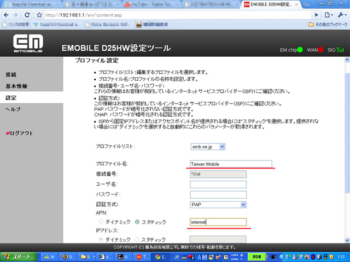Select APN ダイナミック radio button
The width and height of the screenshot is (350, 262).
coord(101,222)
